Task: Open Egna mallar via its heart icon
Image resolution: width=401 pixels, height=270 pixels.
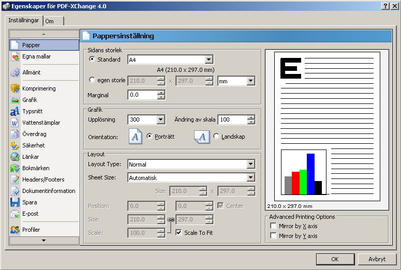Action: [15, 56]
